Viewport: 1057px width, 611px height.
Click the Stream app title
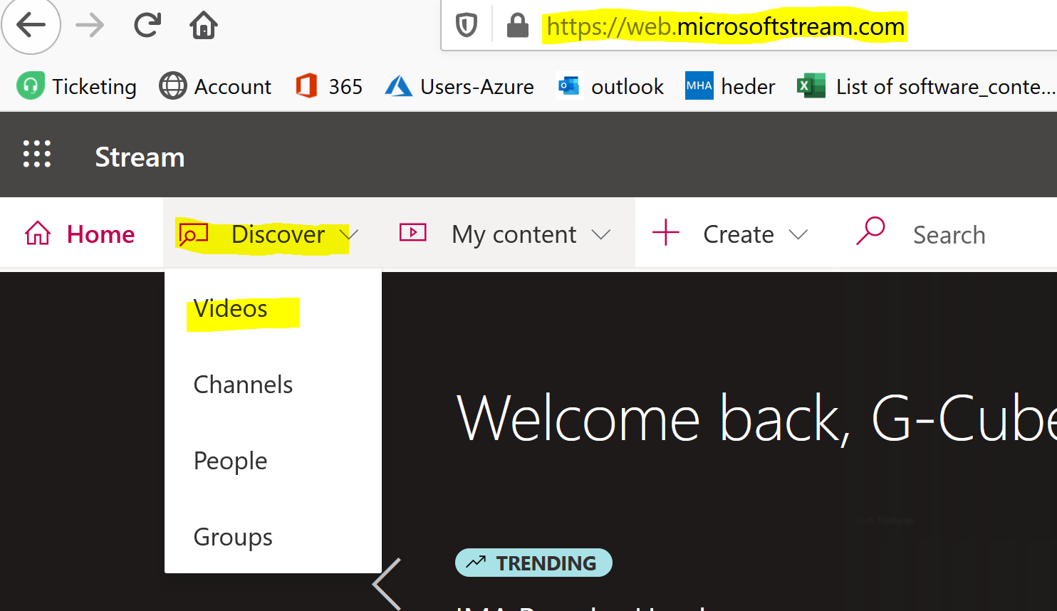tap(140, 157)
